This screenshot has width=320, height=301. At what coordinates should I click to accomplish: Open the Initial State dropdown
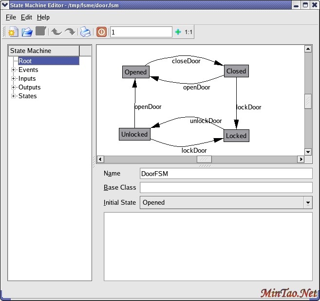(x=307, y=203)
